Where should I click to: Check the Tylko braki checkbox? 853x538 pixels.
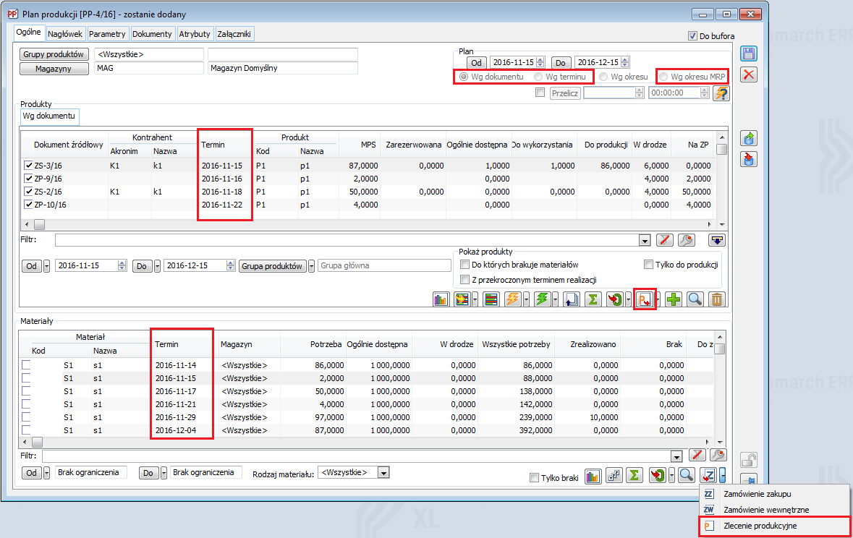534,477
